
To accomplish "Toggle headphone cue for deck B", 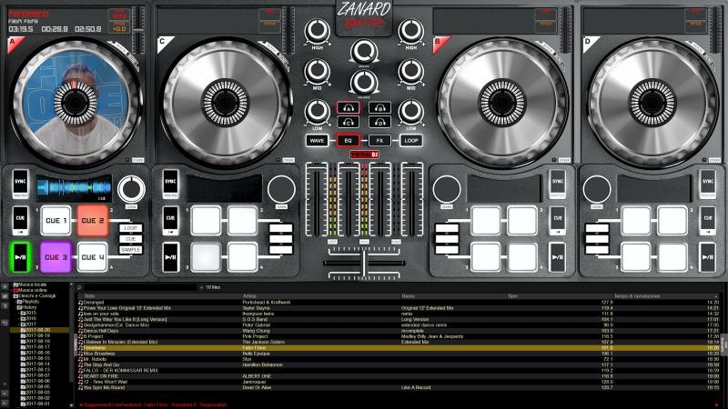I will point(379,108).
